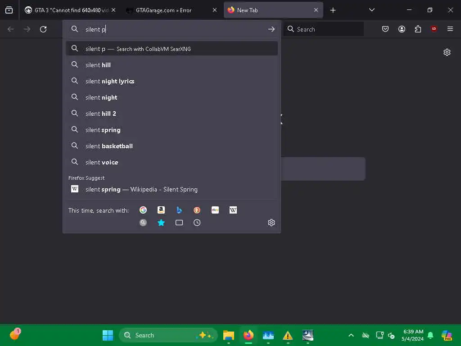This screenshot has height=346, width=461.
Task: Go forward to the next page
Action: [27, 29]
